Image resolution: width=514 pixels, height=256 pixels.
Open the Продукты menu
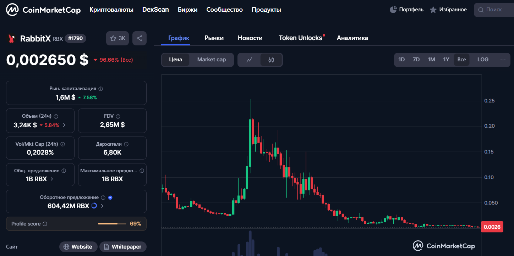pos(266,10)
